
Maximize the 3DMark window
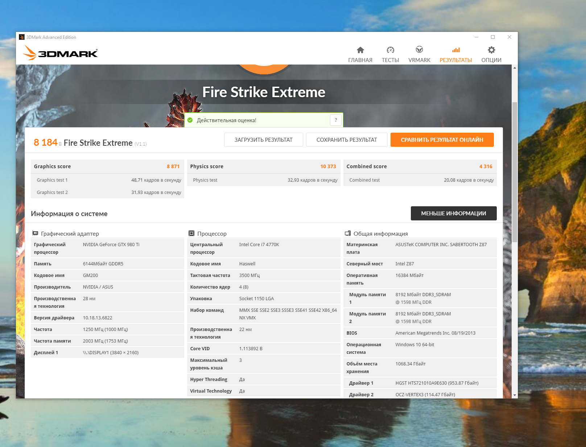click(x=493, y=37)
